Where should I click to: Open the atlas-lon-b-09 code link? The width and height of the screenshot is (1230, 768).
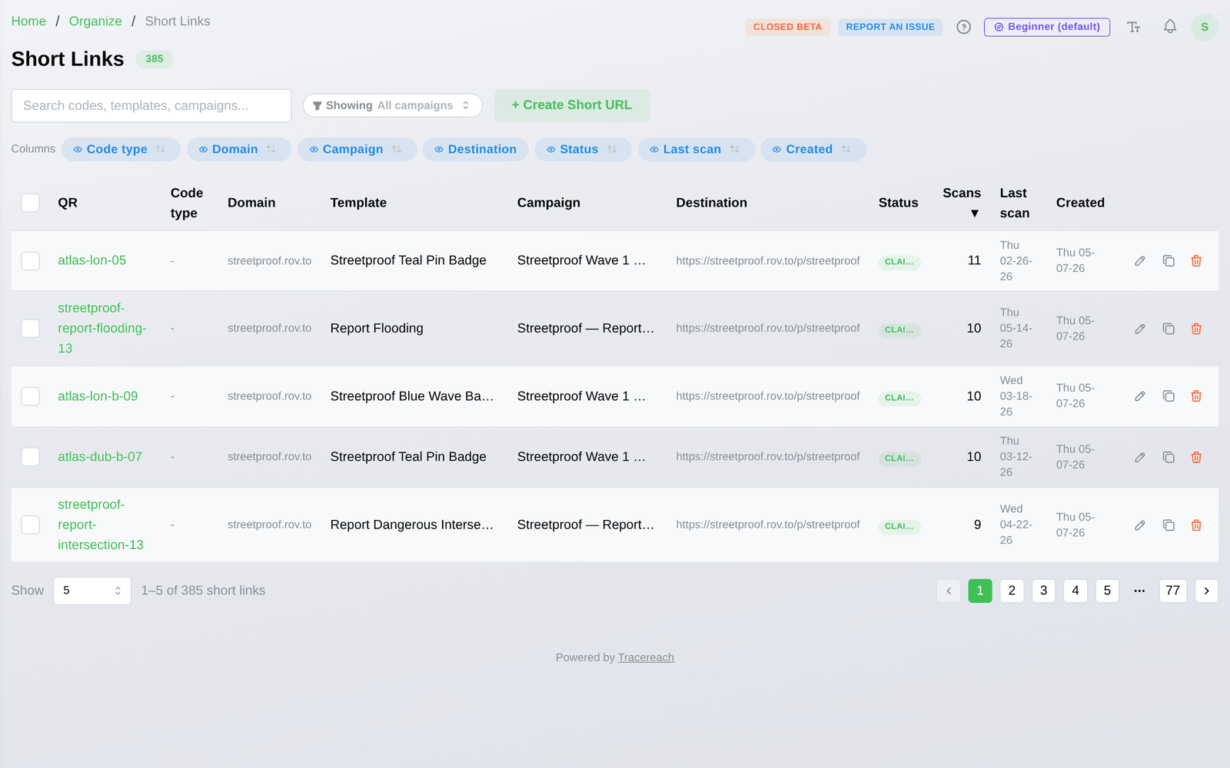tap(98, 396)
